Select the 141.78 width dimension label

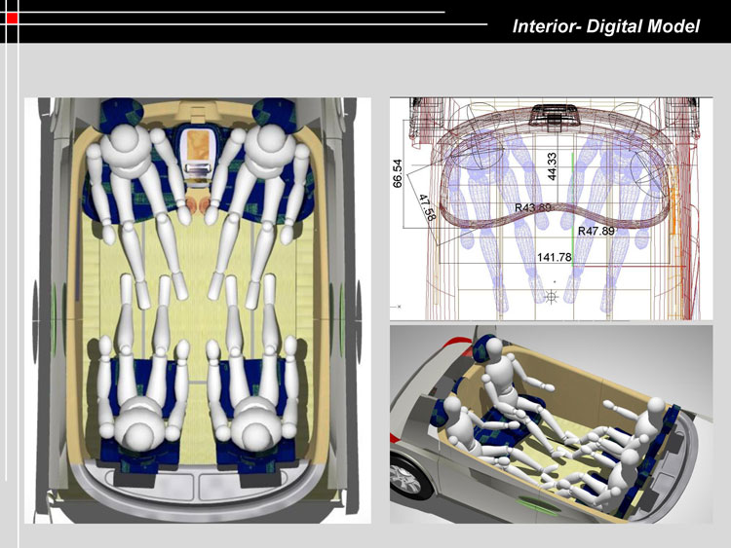click(x=556, y=257)
